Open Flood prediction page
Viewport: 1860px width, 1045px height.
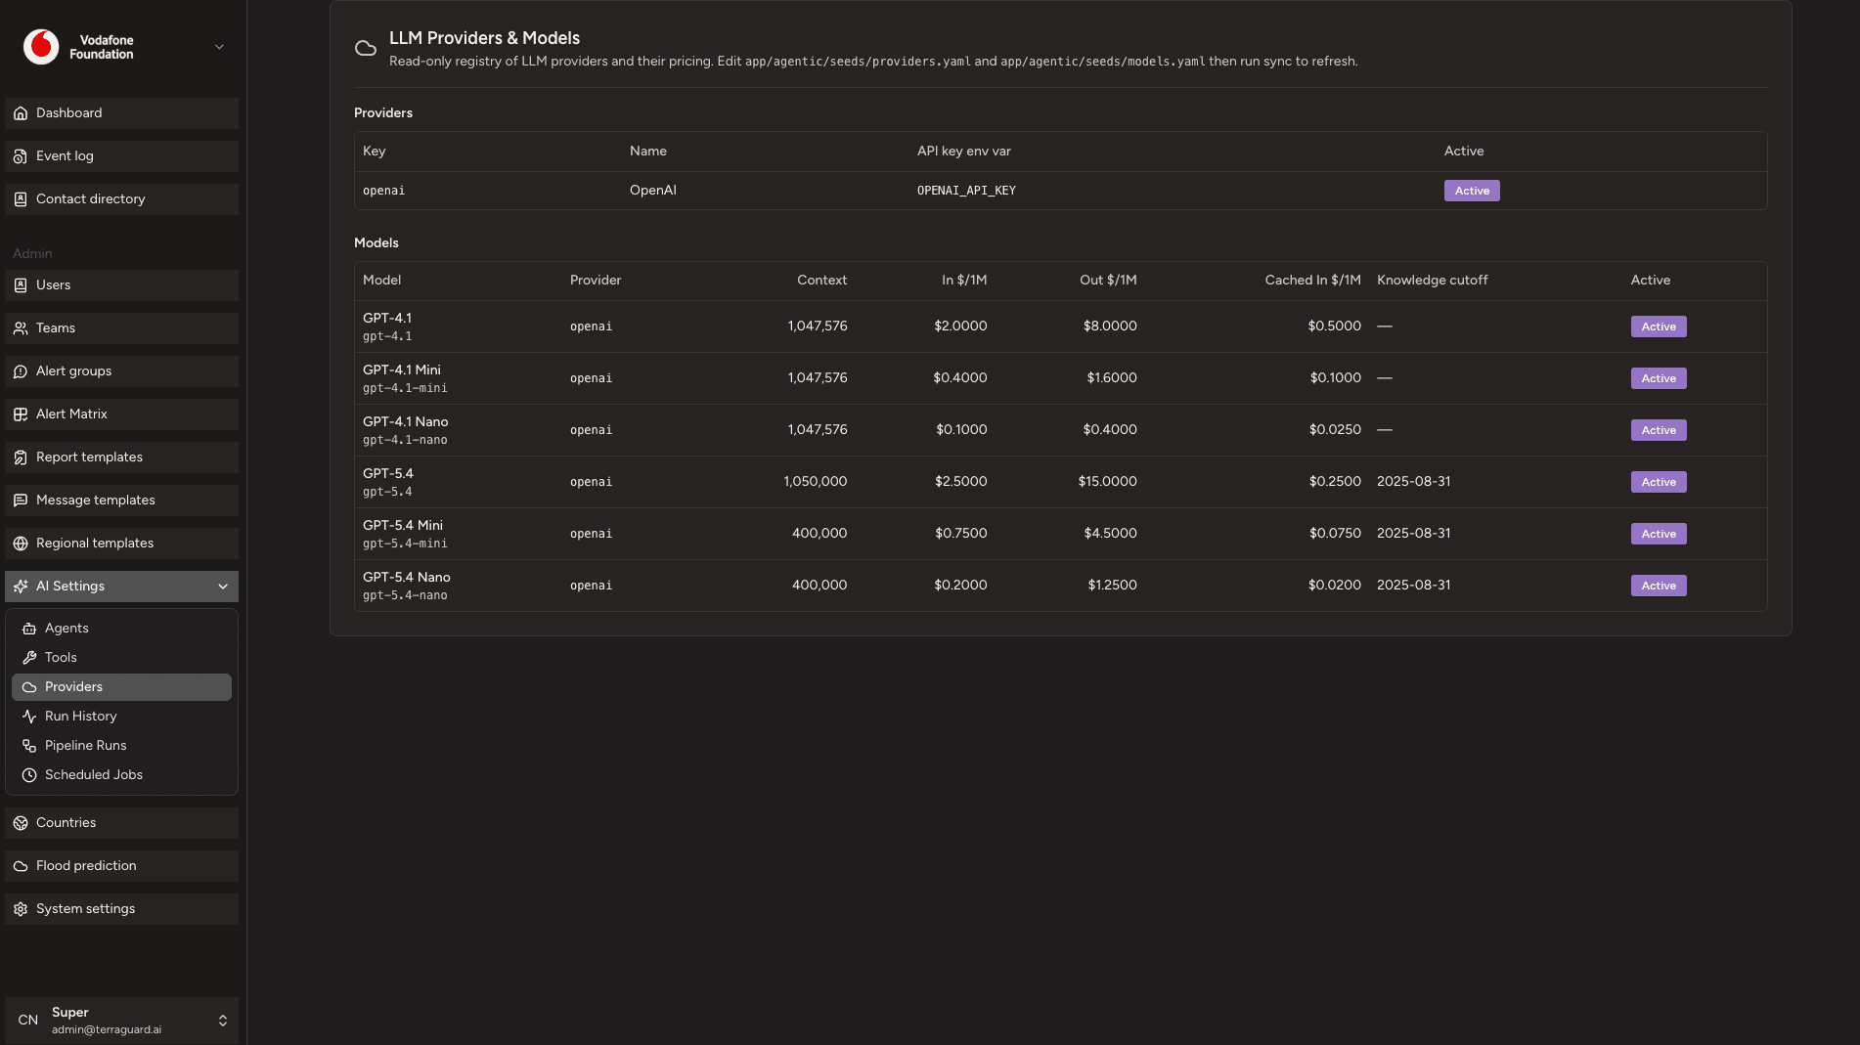[121, 866]
